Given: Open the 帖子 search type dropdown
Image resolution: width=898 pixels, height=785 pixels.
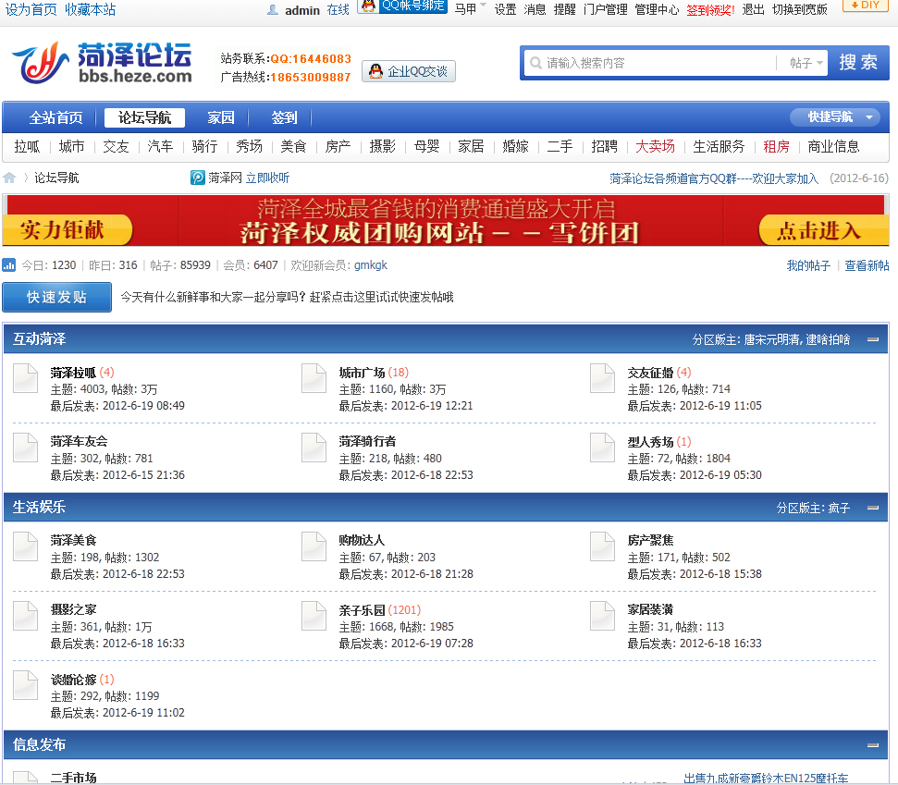Looking at the screenshot, I should pyautogui.click(x=806, y=62).
